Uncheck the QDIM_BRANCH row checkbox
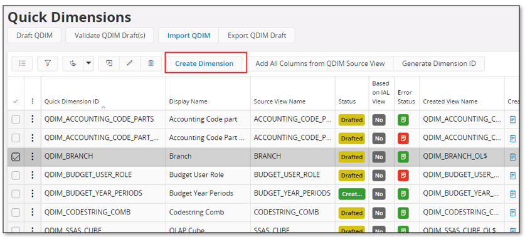525x237 pixels. tap(16, 157)
